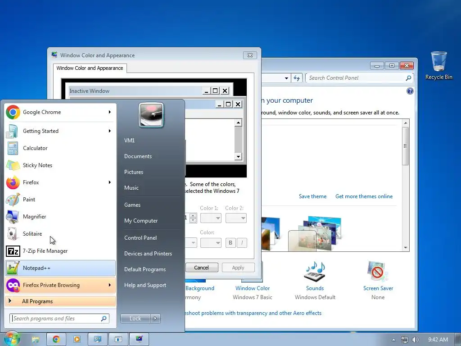Click the Save theme link
Viewport: 461px width, 346px height.
312,196
